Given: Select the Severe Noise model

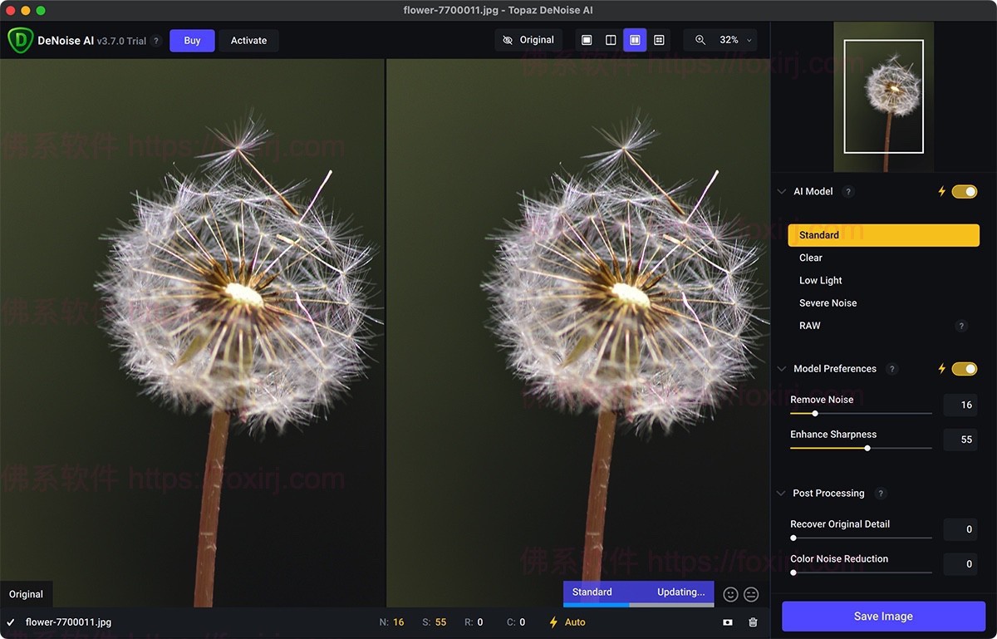Looking at the screenshot, I should [x=828, y=303].
